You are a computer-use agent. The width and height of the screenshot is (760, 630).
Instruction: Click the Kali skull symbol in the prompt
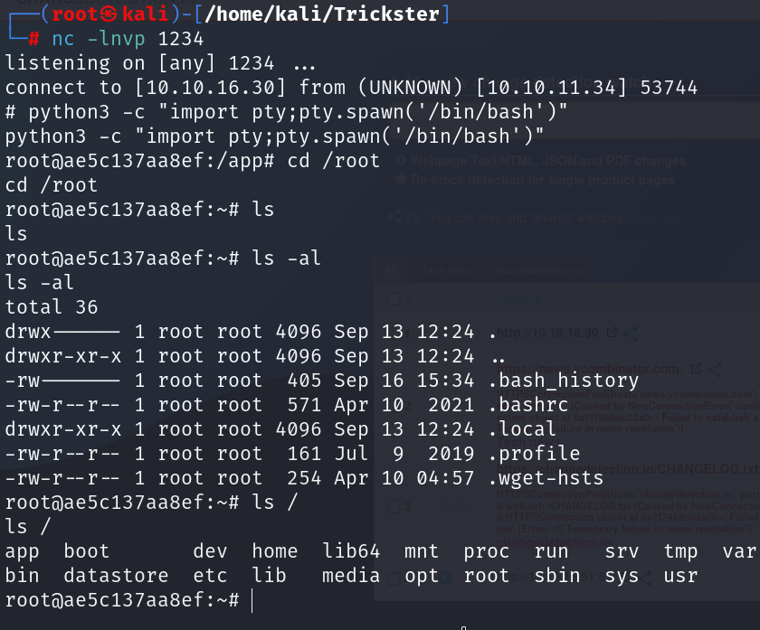[x=109, y=14]
